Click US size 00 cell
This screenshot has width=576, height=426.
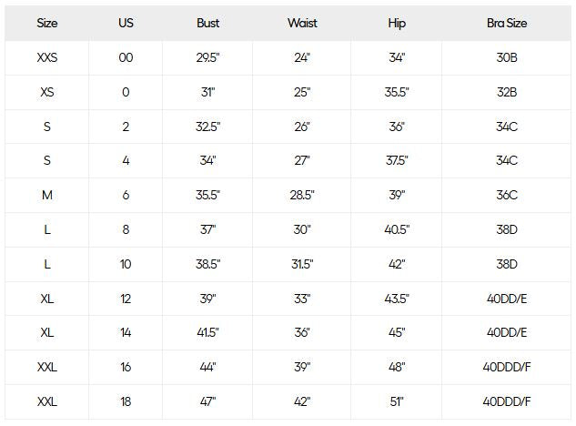point(126,57)
